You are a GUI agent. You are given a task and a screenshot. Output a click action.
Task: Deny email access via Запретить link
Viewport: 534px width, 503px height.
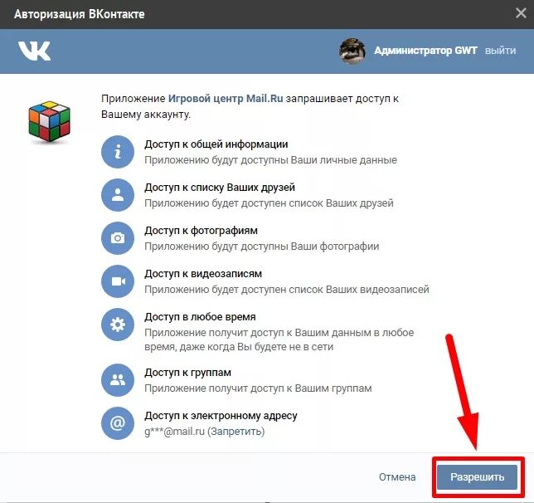point(235,432)
